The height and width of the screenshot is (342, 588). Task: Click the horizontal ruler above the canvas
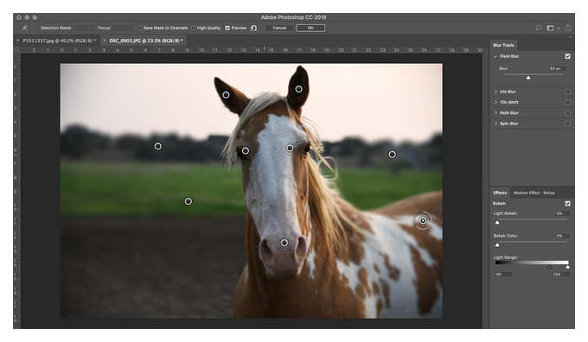[x=252, y=50]
